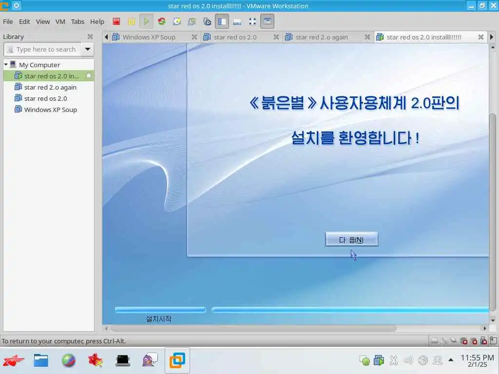Click the VM view scroll up arrow
The image size is (499, 374).
click(x=493, y=47)
